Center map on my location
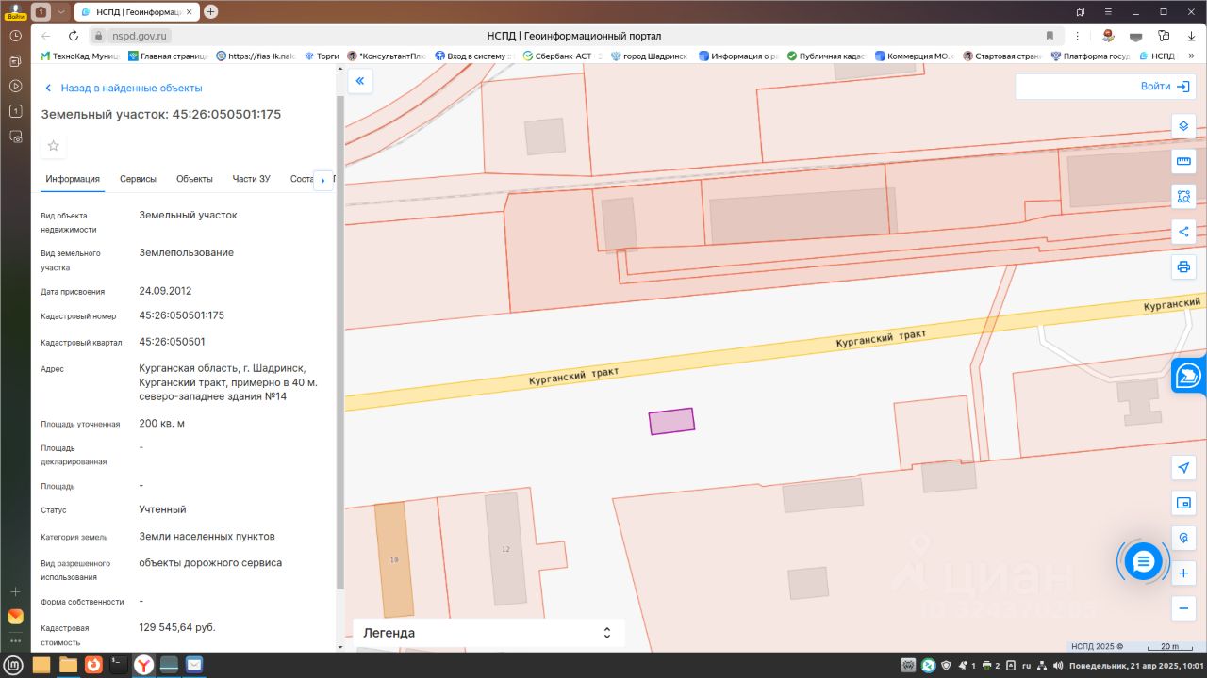This screenshot has height=678, width=1207. [1183, 468]
